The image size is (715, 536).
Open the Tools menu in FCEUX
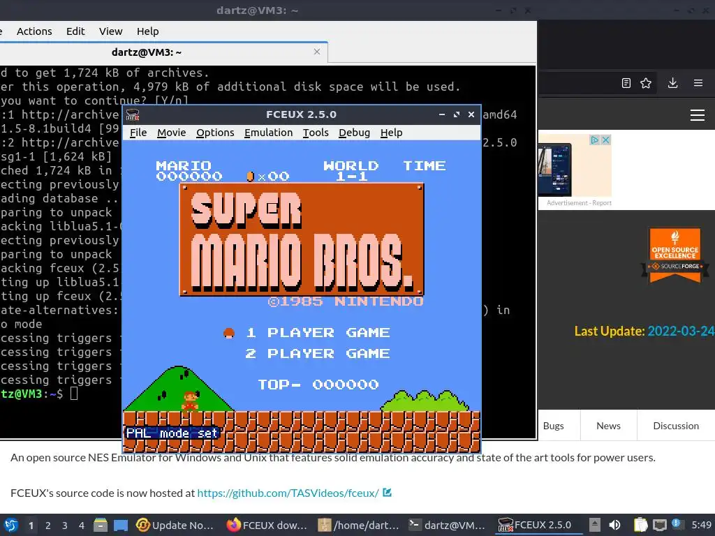(x=316, y=133)
